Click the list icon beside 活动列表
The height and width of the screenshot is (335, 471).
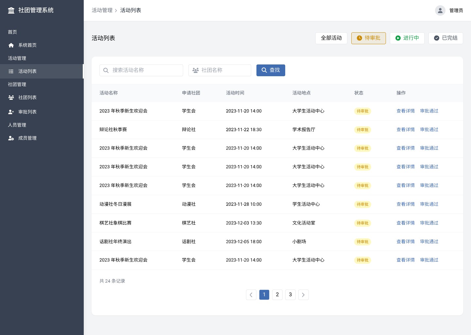(x=11, y=71)
